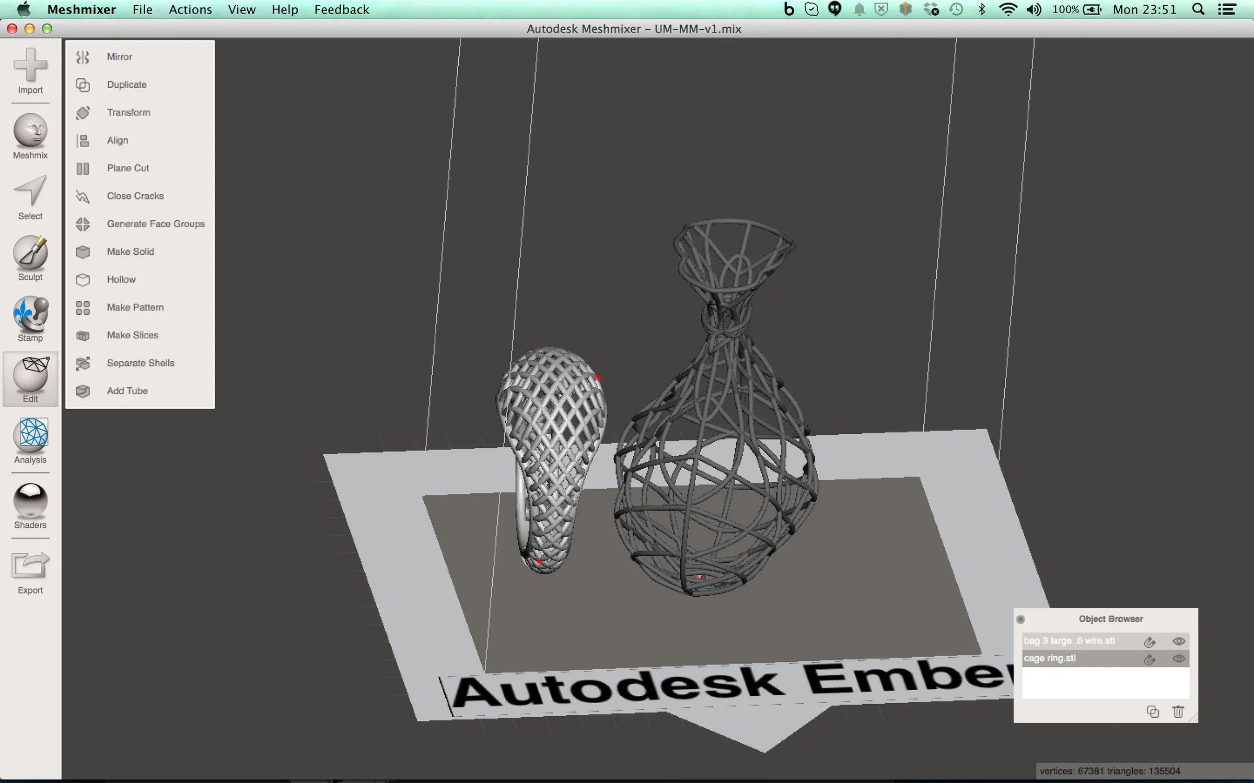Open Bluetooth status menu
1254x783 pixels.
pos(982,9)
